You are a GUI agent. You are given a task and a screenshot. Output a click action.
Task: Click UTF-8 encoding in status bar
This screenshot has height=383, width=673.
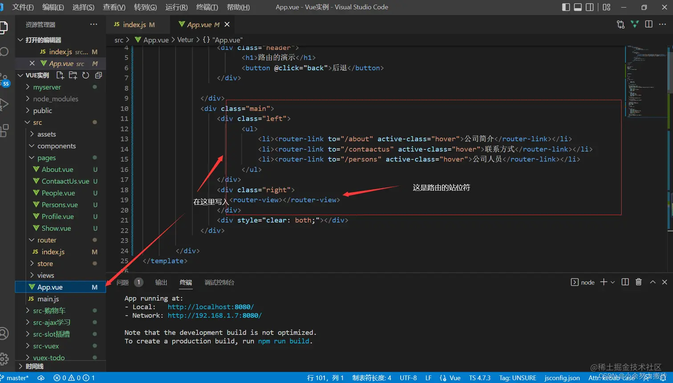pyautogui.click(x=408, y=378)
